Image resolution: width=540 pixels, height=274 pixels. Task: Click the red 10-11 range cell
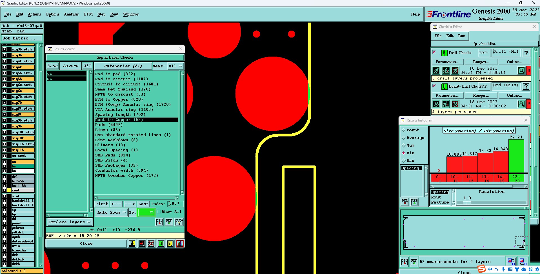pyautogui.click(x=454, y=178)
